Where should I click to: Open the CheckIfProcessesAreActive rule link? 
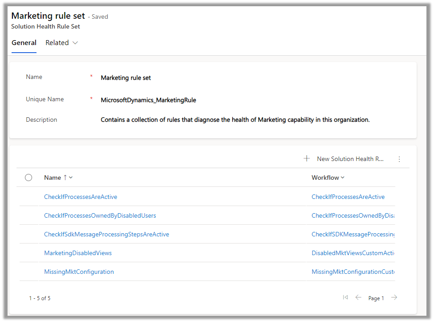point(81,197)
